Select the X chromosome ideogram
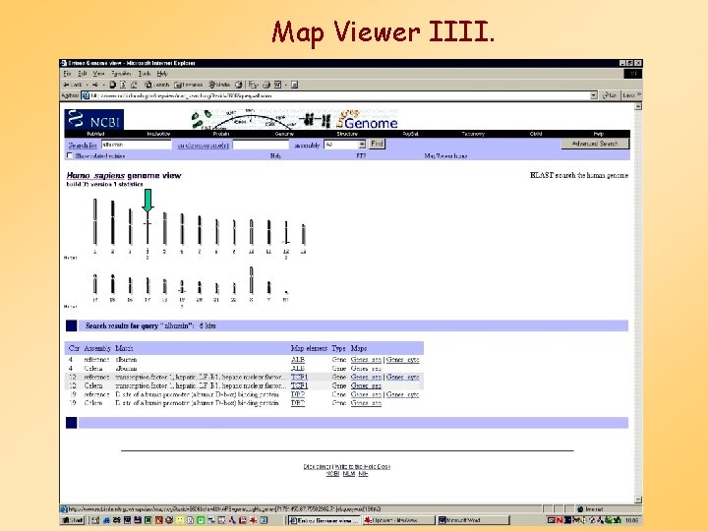The image size is (708, 531). click(252, 280)
